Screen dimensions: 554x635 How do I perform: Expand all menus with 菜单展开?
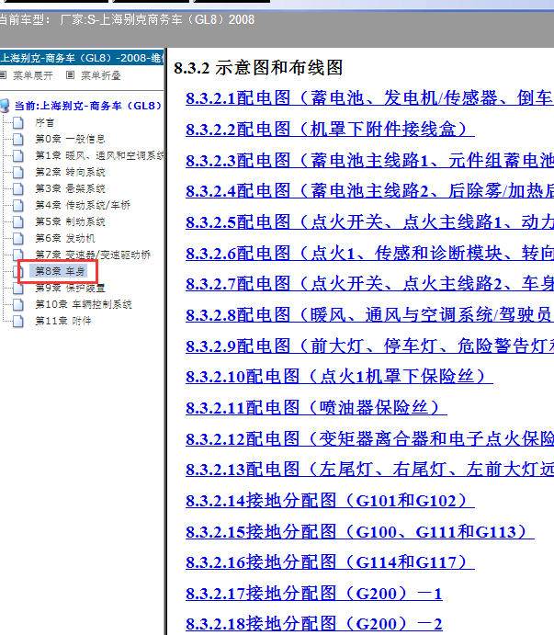[33, 75]
